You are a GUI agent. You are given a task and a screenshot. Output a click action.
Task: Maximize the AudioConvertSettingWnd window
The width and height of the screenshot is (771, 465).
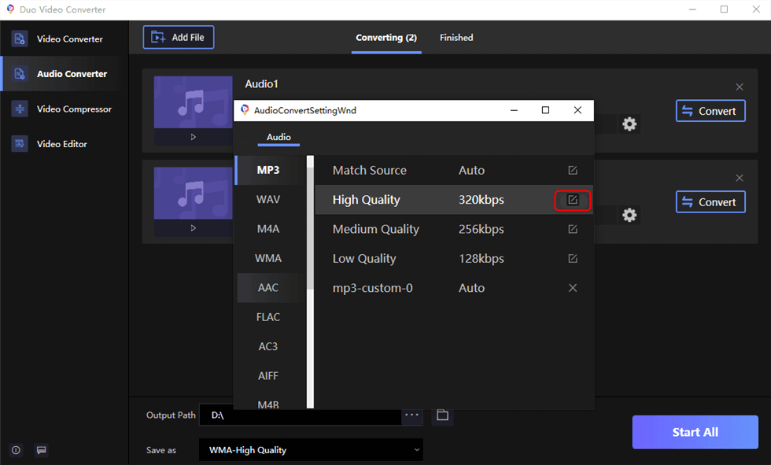545,111
